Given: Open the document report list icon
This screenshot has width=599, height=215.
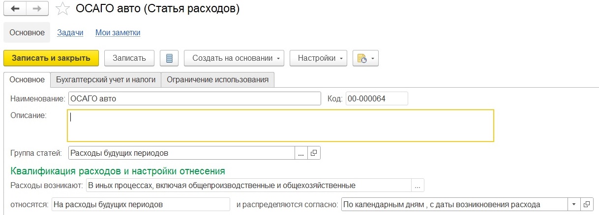Looking at the screenshot, I should tap(170, 58).
